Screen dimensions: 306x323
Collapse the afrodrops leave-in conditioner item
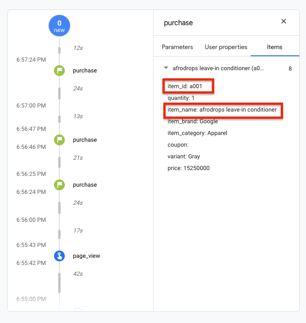tap(166, 68)
